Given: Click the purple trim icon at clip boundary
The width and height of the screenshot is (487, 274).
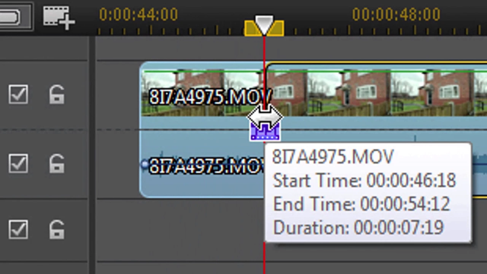Looking at the screenshot, I should tap(265, 132).
